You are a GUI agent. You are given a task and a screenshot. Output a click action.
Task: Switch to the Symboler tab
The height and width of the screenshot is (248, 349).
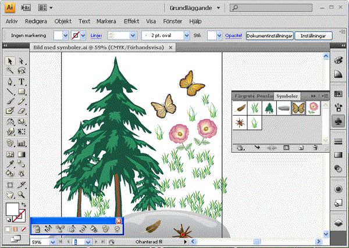pos(286,95)
